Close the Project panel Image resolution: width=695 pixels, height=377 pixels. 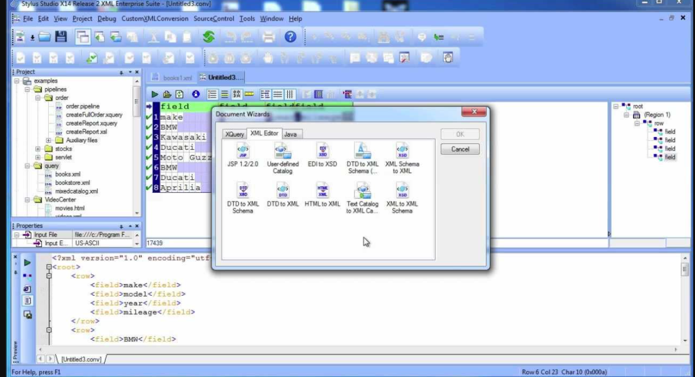click(x=137, y=72)
